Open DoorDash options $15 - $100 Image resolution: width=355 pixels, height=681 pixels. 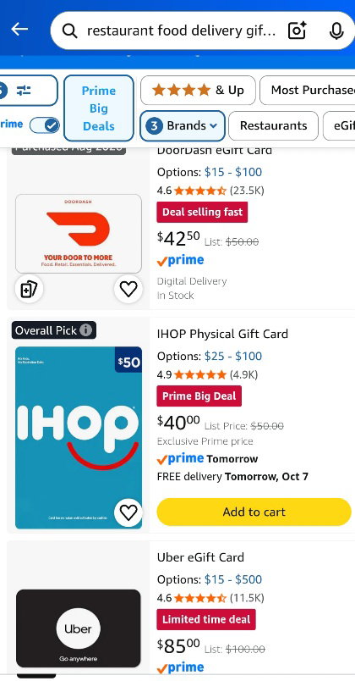coord(233,172)
